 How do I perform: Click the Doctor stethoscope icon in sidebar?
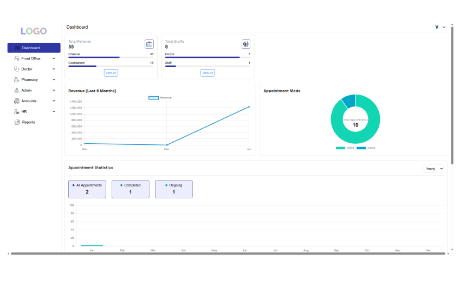pos(17,69)
